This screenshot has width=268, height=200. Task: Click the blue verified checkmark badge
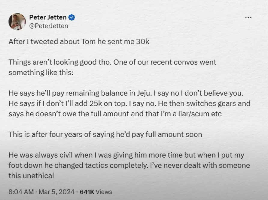tap(72, 18)
